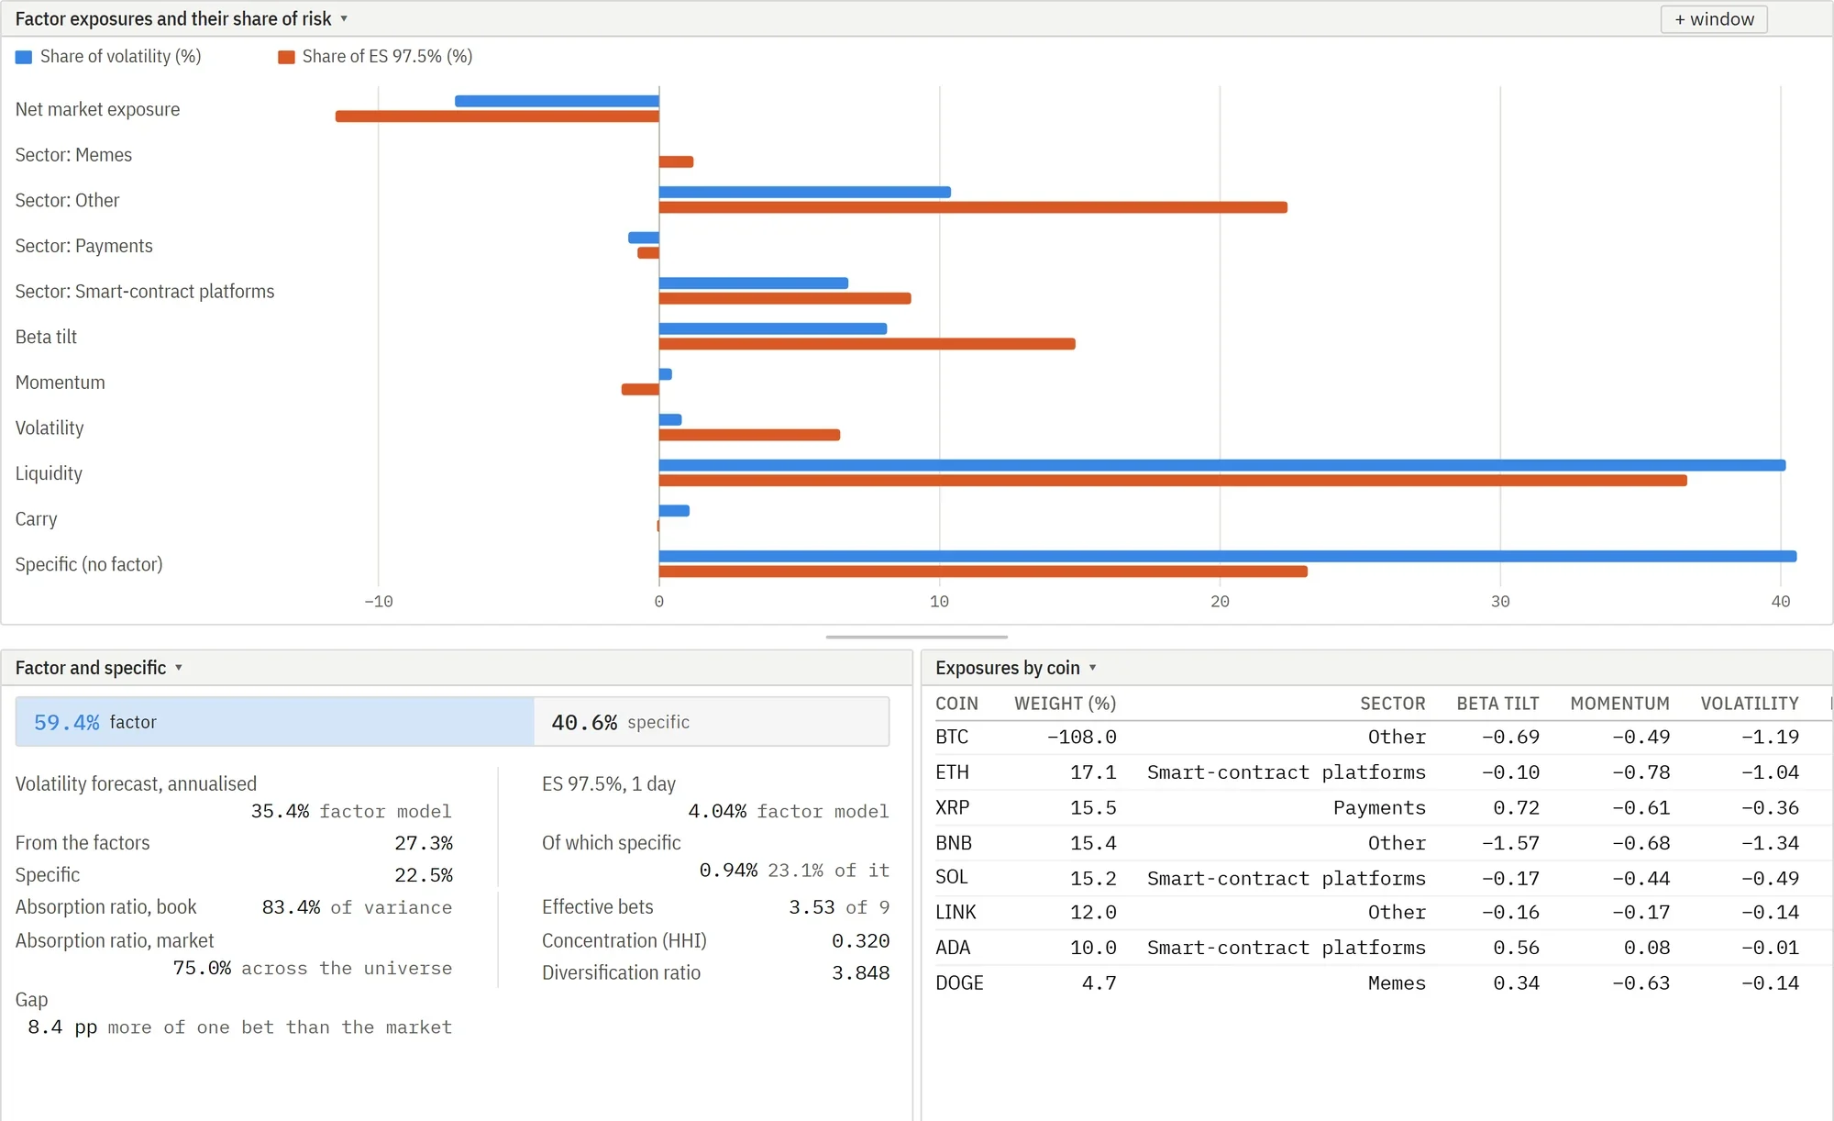Click the '+ window' button
1834x1121 pixels.
coord(1713,19)
